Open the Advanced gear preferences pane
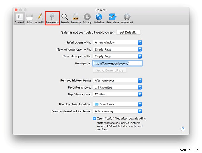 [x=127, y=19]
